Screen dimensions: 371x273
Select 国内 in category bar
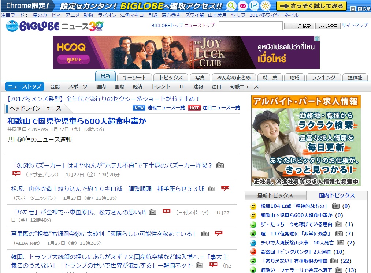[x=101, y=86]
